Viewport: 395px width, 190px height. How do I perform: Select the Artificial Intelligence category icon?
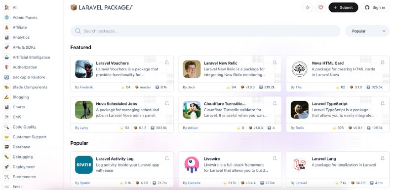(x=7, y=57)
